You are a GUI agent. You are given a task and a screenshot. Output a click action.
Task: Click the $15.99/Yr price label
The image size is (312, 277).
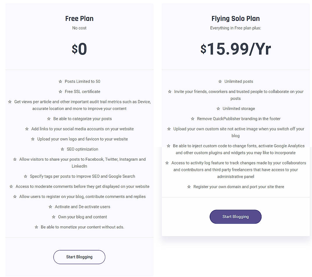tap(235, 49)
